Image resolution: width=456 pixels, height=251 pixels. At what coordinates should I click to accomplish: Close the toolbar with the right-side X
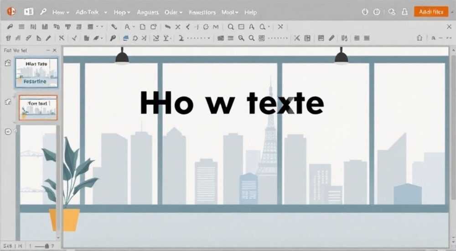click(x=449, y=27)
